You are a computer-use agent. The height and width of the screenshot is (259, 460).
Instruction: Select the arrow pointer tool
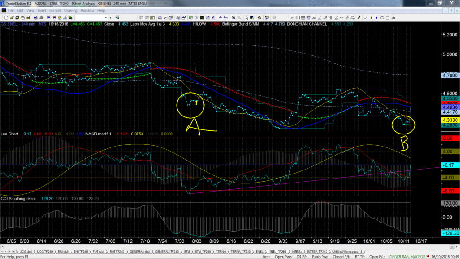tap(247, 18)
